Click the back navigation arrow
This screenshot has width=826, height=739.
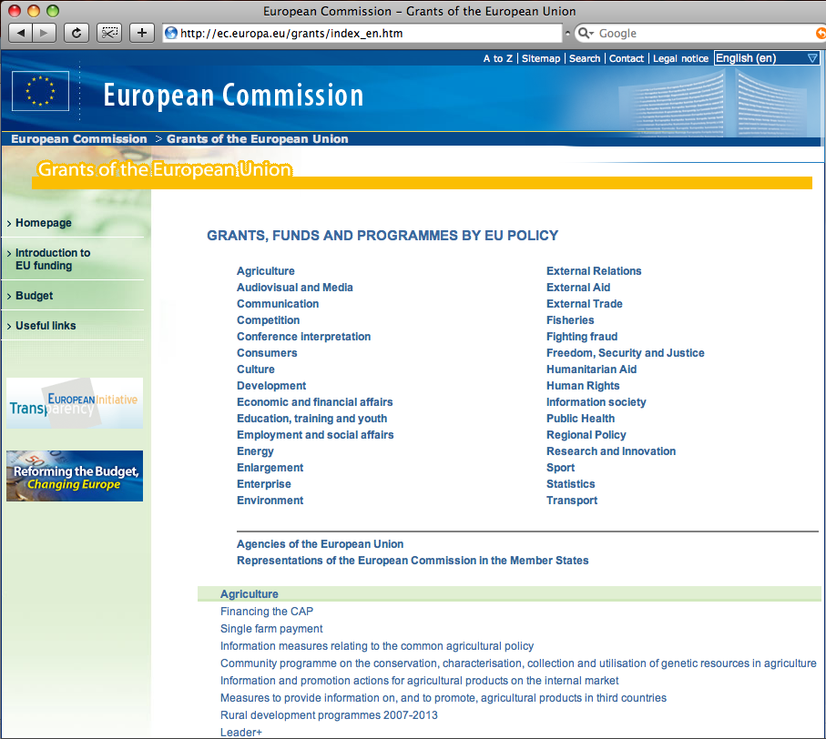pos(22,33)
